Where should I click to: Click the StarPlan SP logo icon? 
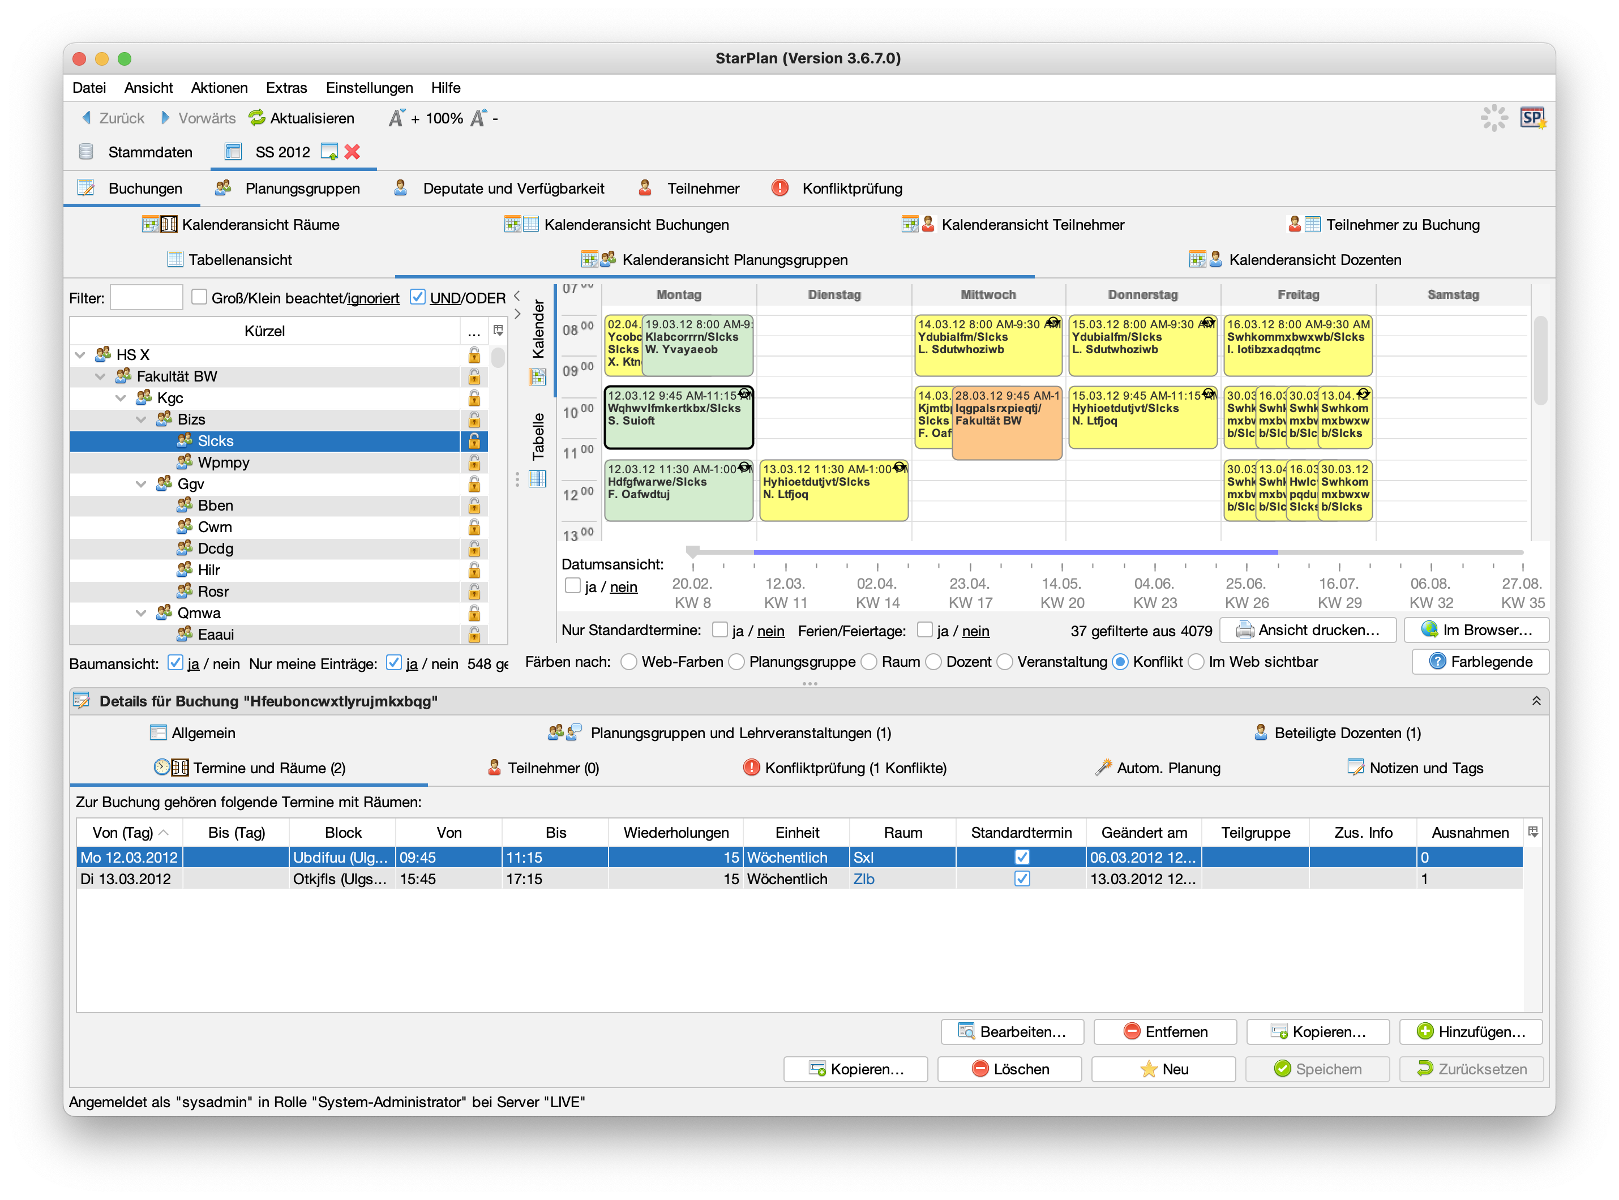1532,118
